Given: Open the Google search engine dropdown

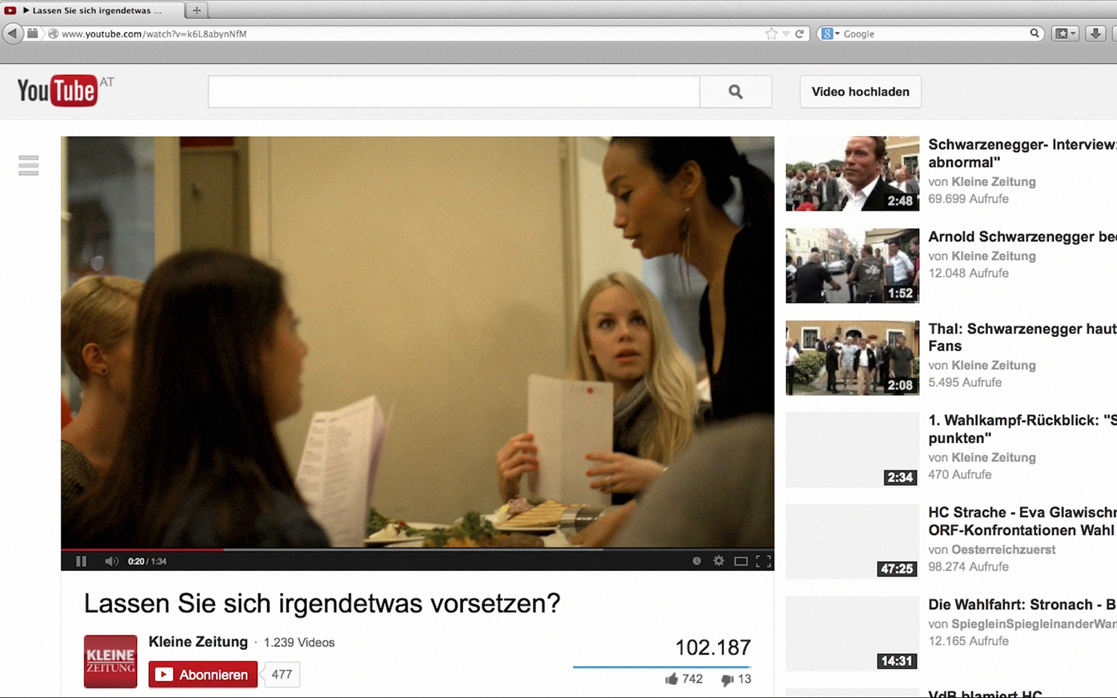Looking at the screenshot, I should (830, 34).
